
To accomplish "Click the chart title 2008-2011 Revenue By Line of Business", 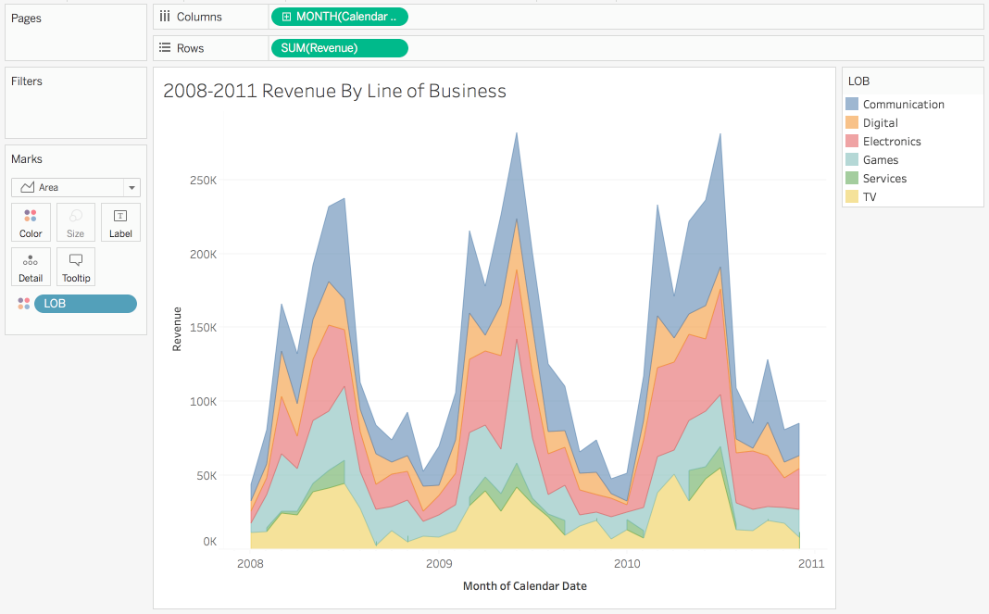I will pyautogui.click(x=334, y=91).
